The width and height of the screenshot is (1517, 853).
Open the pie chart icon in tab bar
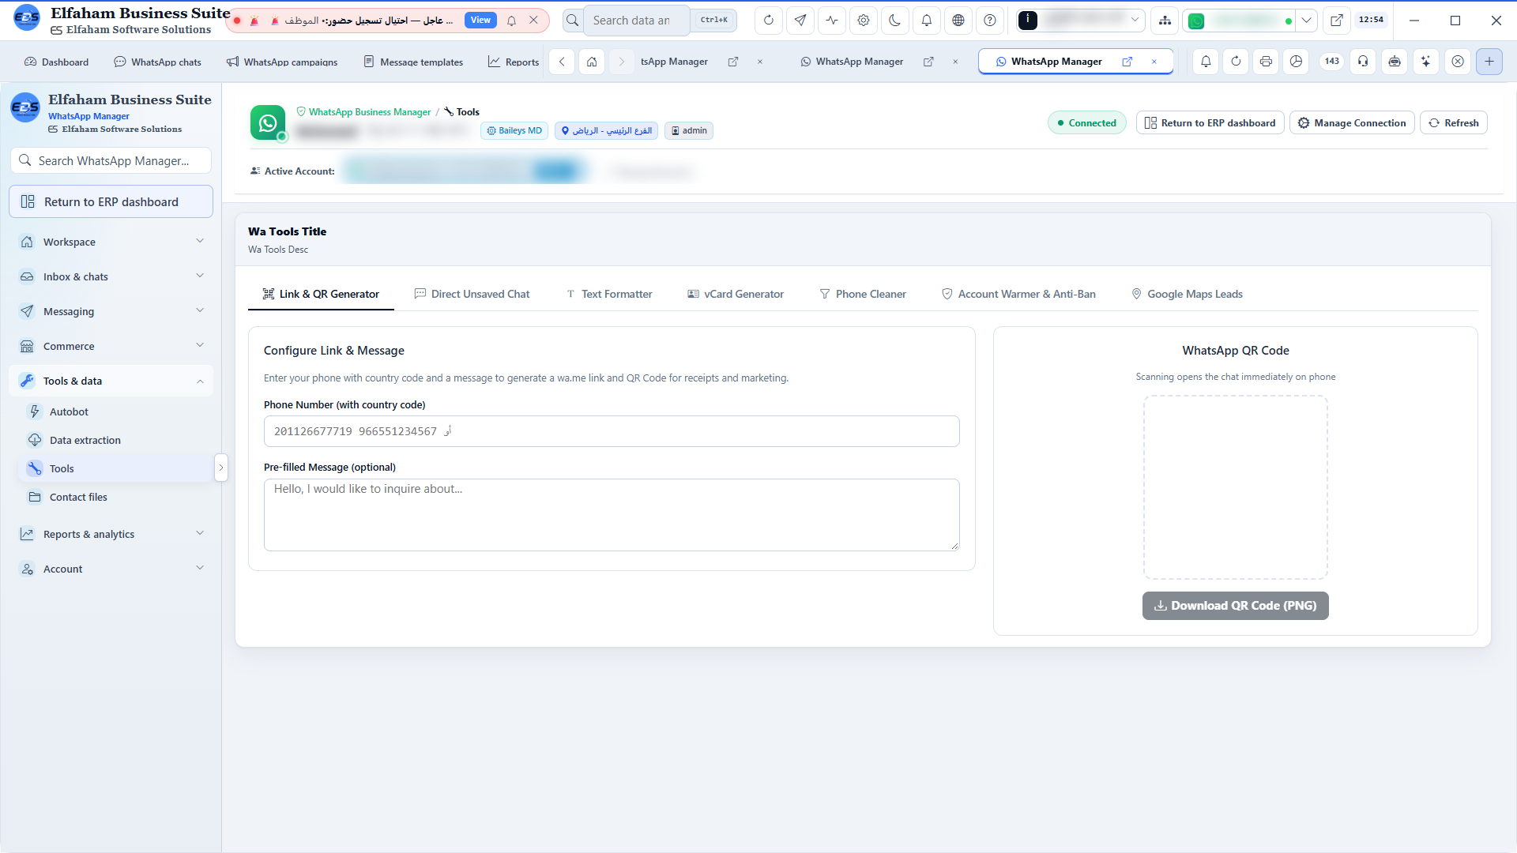click(x=1296, y=62)
